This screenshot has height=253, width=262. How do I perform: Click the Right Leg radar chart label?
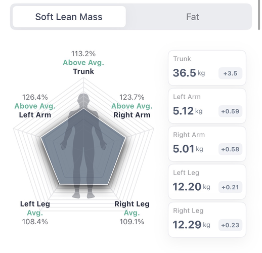(x=132, y=204)
